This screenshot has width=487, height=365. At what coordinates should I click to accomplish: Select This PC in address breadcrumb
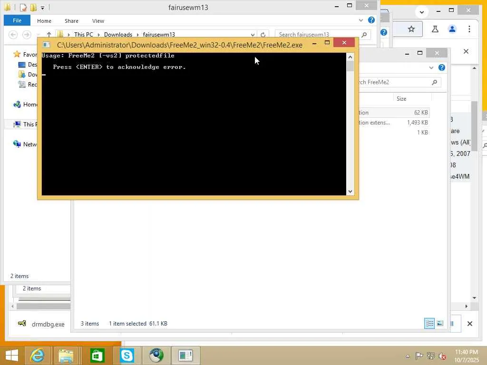[83, 34]
